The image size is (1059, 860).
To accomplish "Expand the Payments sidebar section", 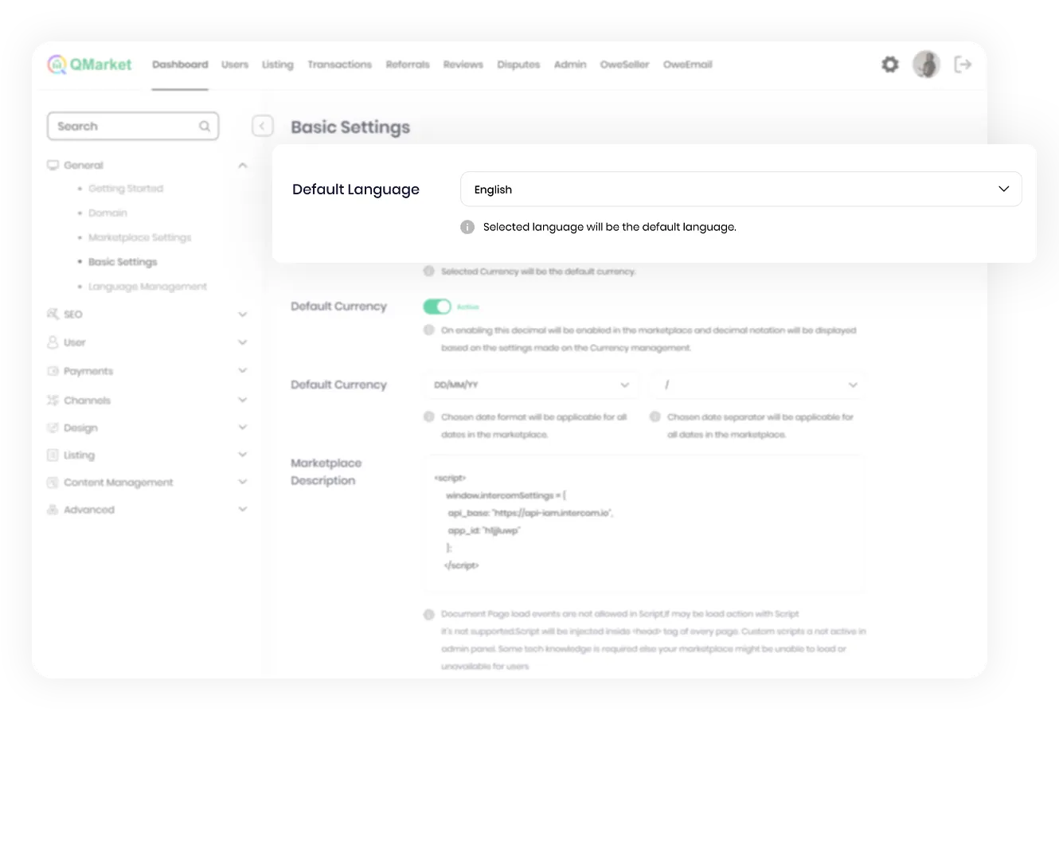I will tap(242, 371).
